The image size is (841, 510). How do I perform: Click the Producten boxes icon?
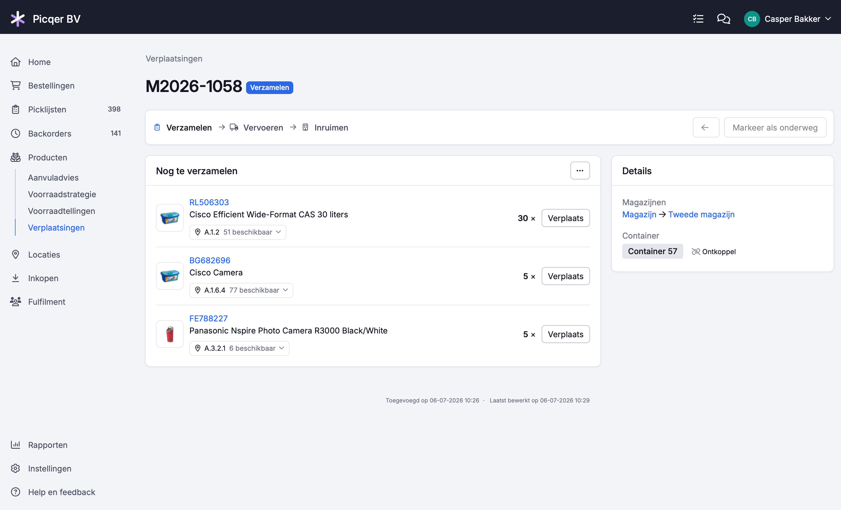pos(15,157)
